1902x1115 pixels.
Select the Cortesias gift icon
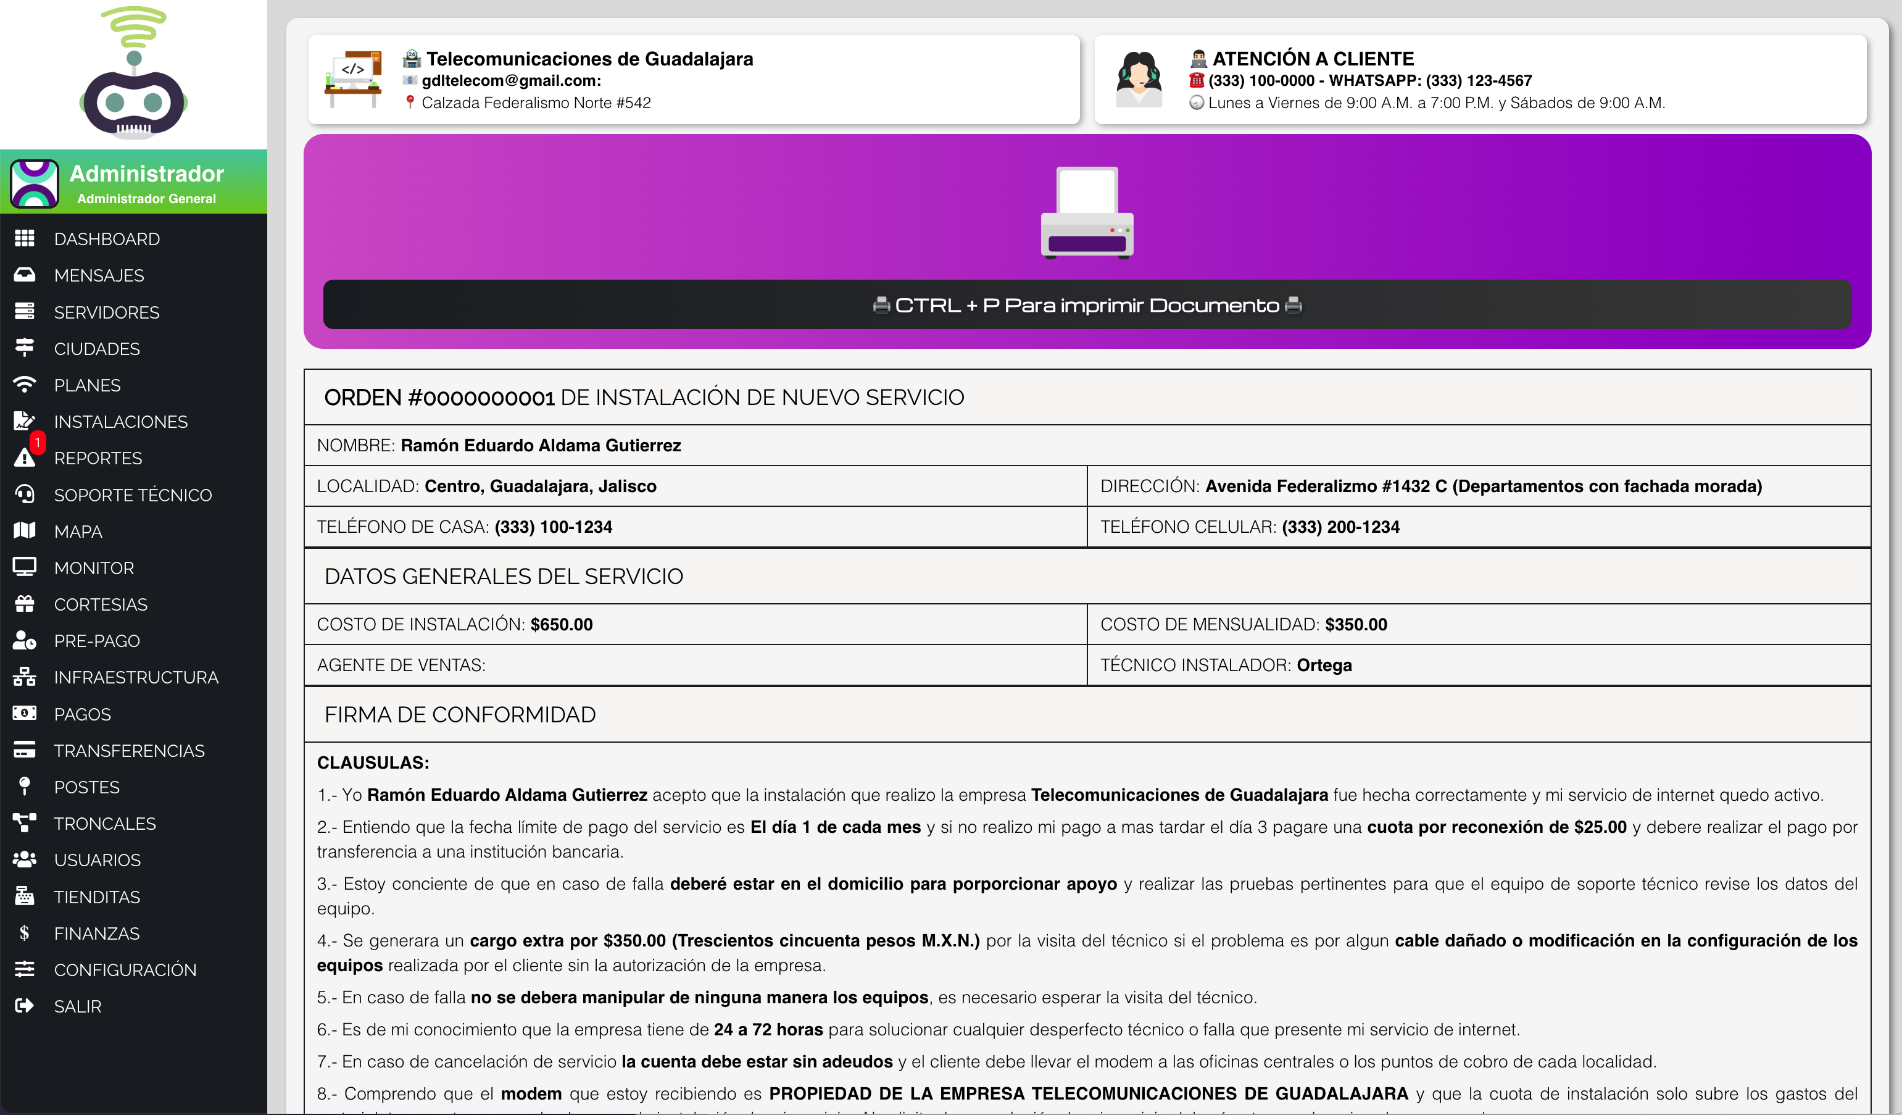pos(24,603)
